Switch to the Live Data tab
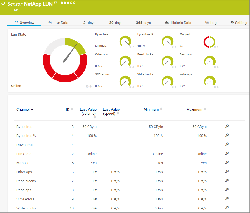This screenshot has height=213, width=250. (x=58, y=23)
